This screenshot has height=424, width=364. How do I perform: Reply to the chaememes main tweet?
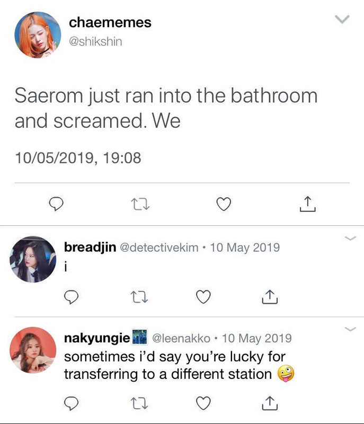point(56,204)
